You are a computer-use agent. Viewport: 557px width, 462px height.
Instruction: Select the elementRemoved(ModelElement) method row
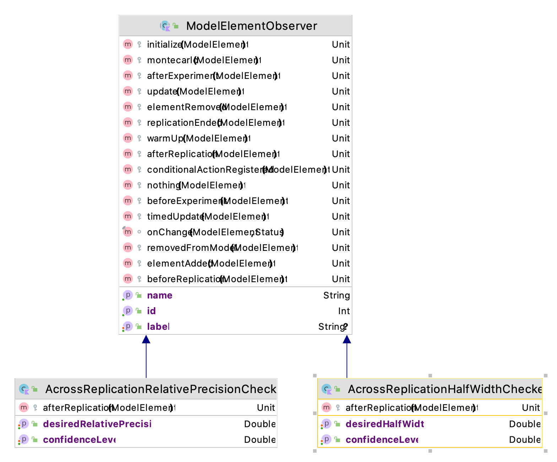click(x=236, y=107)
